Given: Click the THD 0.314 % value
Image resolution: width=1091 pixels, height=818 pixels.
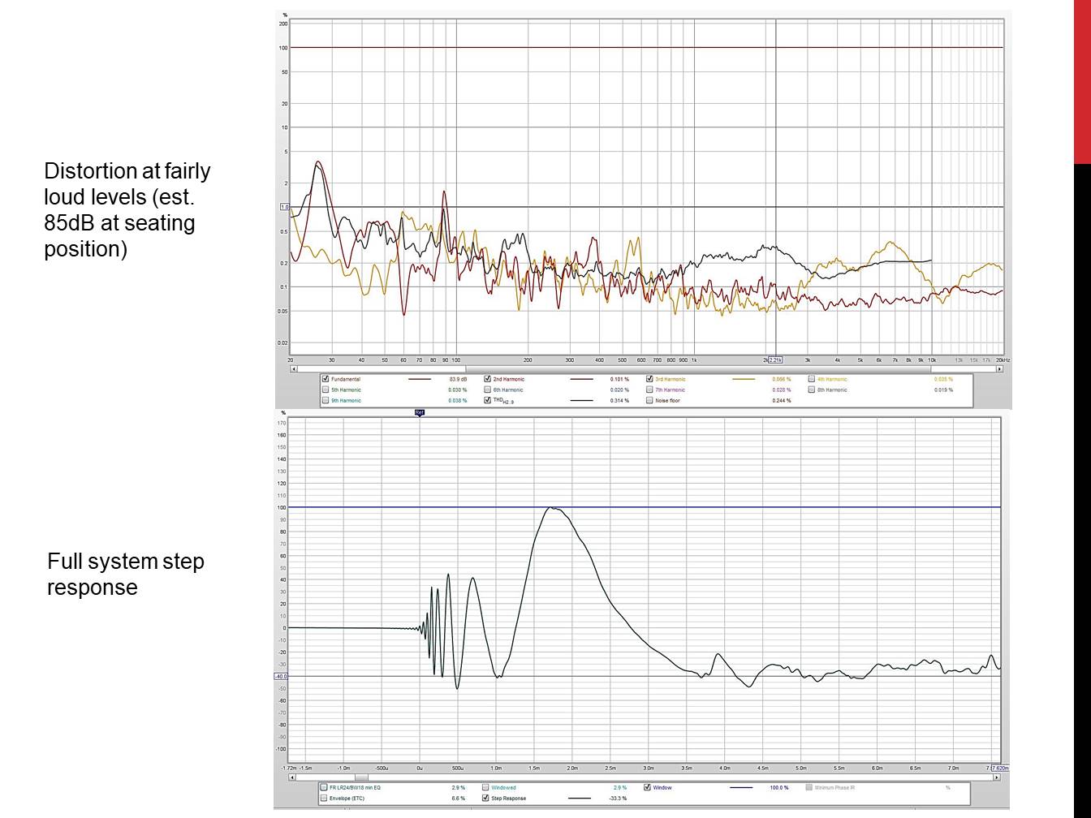Looking at the screenshot, I should pyautogui.click(x=619, y=400).
